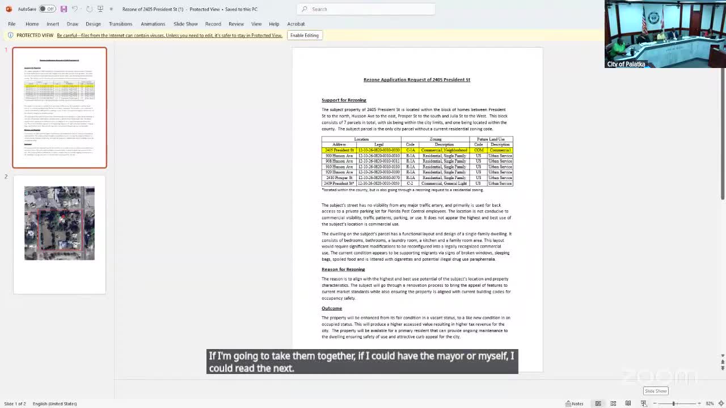This screenshot has width=726, height=408.
Task: Expand the language selector showing English (United States)
Action: pyautogui.click(x=54, y=403)
